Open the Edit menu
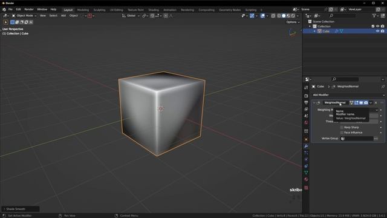 point(18,10)
